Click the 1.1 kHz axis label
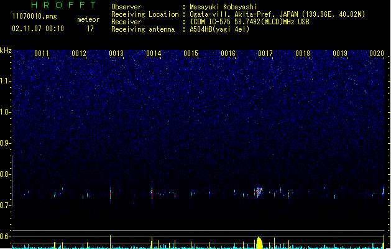 (x=6, y=81)
